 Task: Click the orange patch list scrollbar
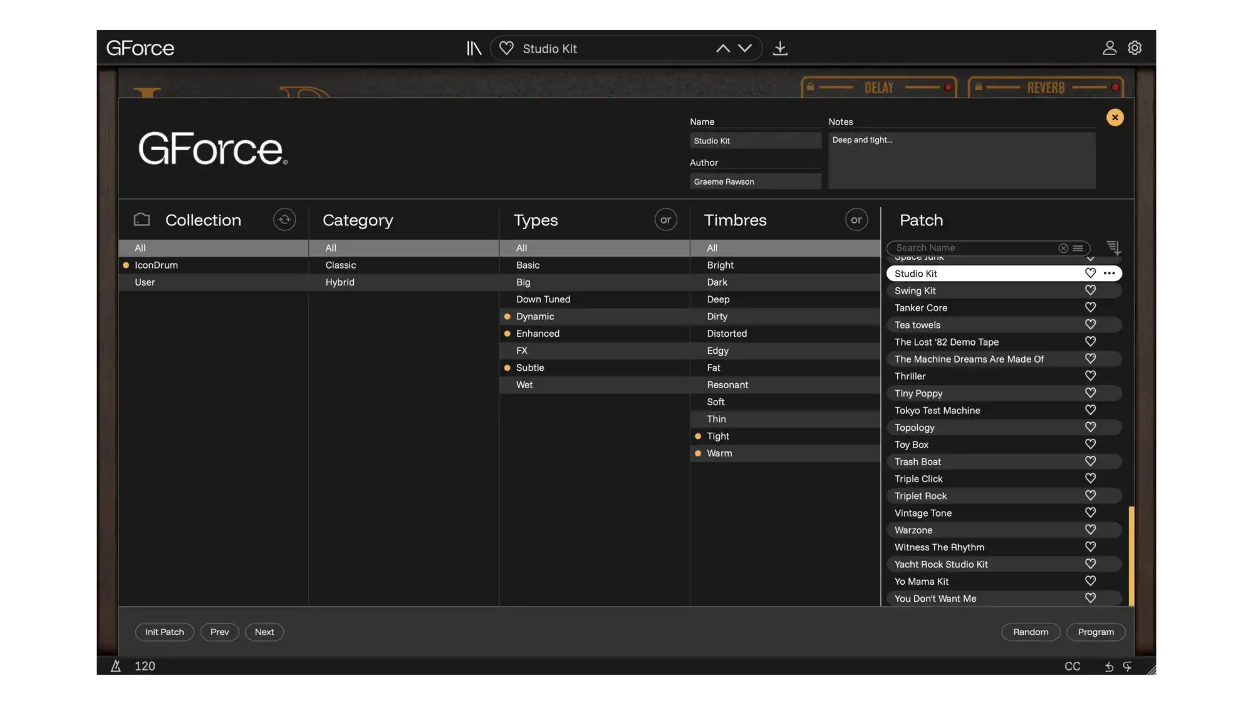[1131, 556]
